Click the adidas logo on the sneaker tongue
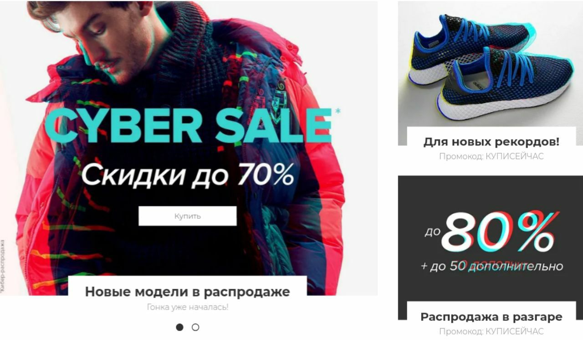583x340 pixels. click(x=477, y=84)
